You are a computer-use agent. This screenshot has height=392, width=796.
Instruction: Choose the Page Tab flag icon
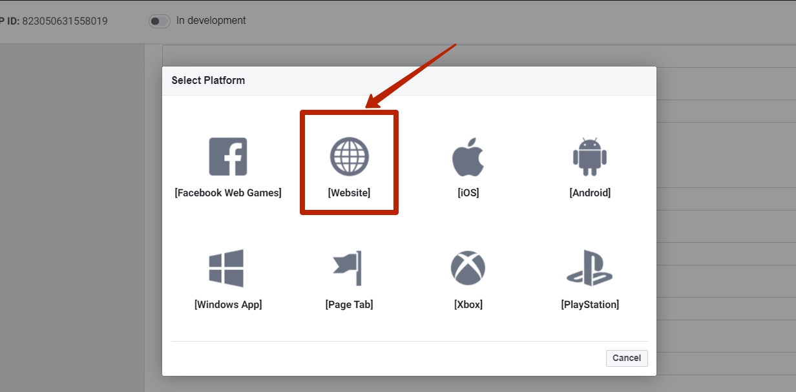(350, 267)
